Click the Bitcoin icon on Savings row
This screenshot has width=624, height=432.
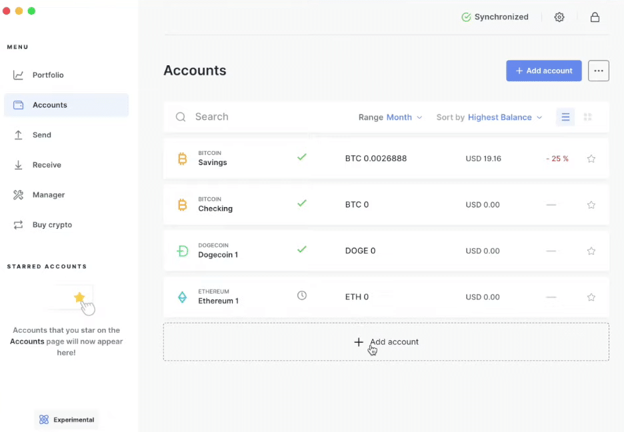click(182, 158)
